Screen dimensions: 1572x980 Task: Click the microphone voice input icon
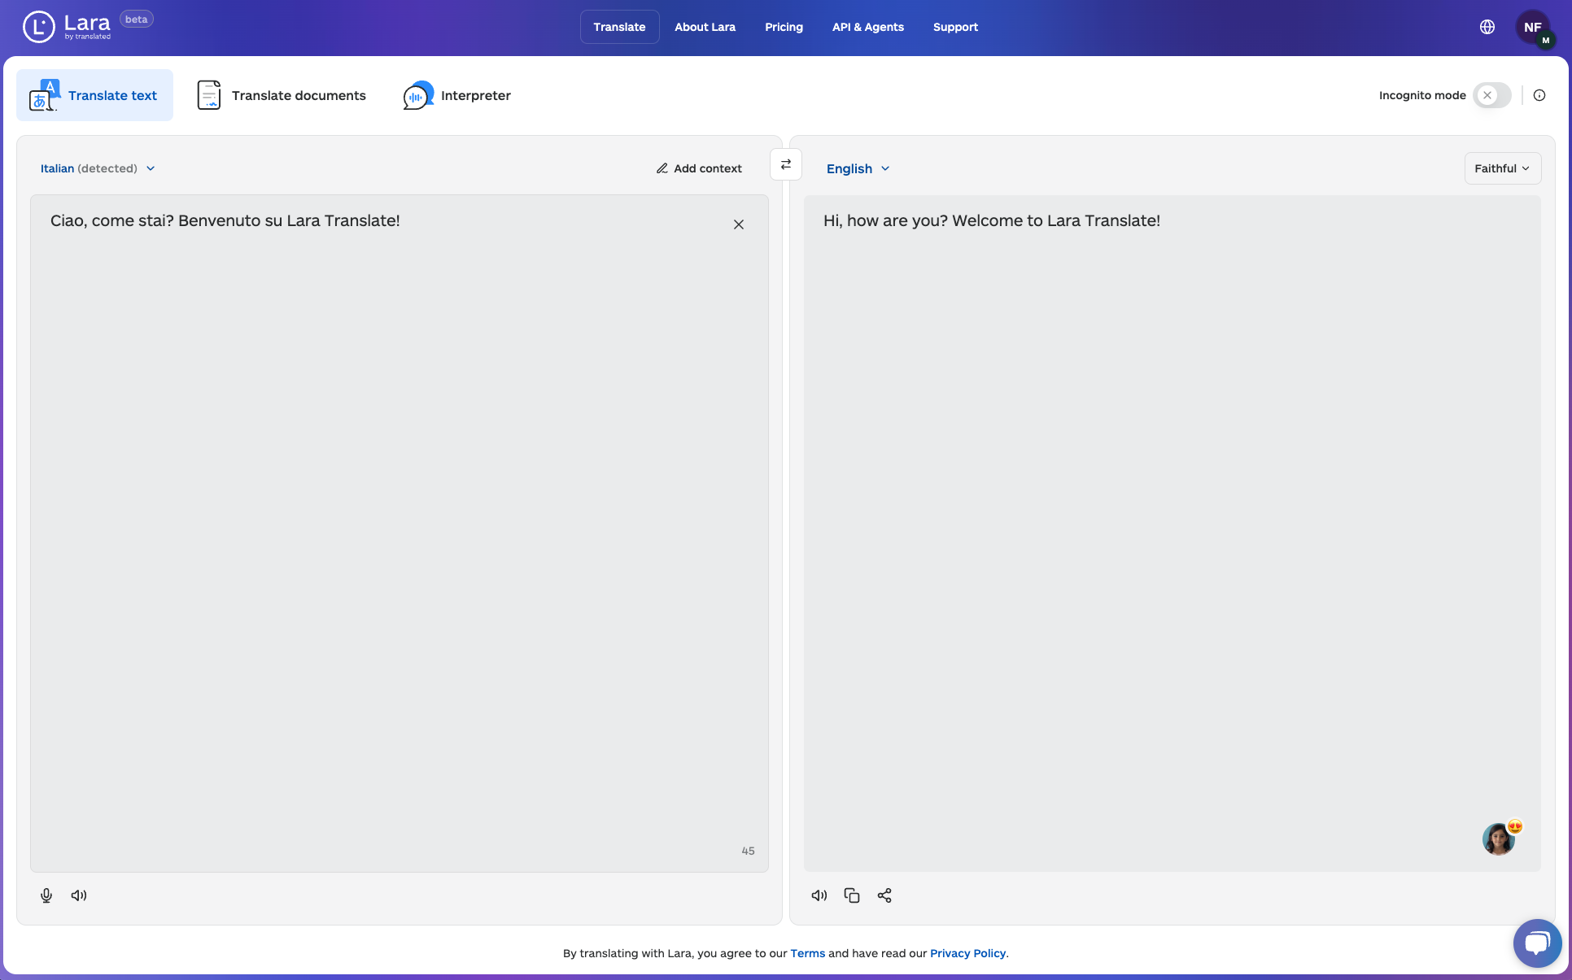pyautogui.click(x=46, y=895)
